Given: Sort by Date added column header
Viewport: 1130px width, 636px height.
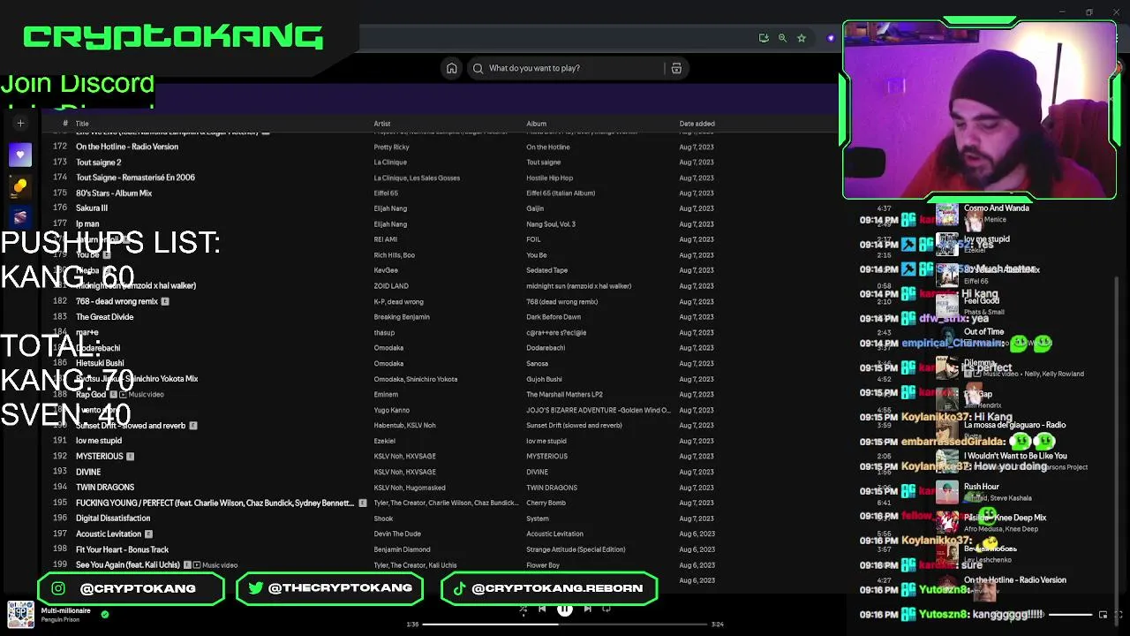Looking at the screenshot, I should pyautogui.click(x=697, y=124).
